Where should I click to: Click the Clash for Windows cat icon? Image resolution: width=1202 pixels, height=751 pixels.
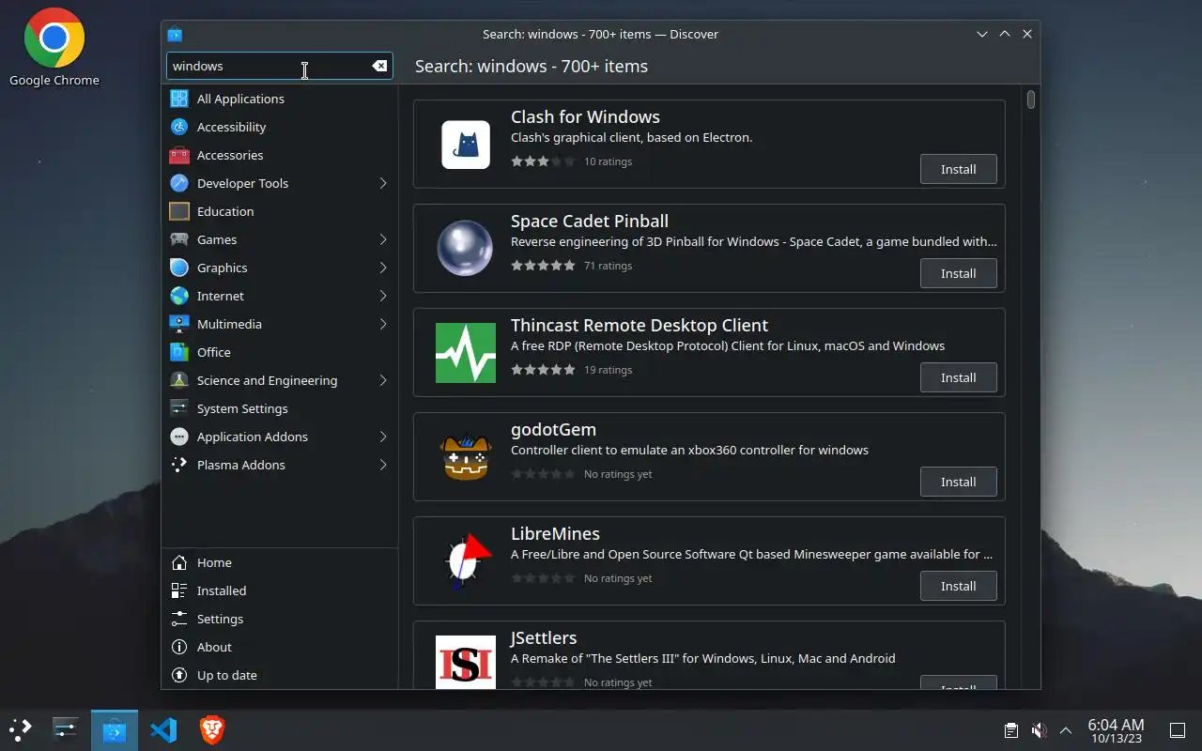(x=466, y=145)
